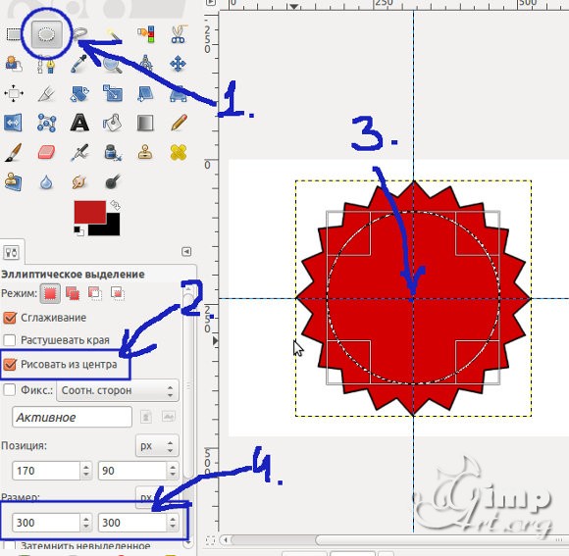Select the Pencil tool

(x=179, y=123)
